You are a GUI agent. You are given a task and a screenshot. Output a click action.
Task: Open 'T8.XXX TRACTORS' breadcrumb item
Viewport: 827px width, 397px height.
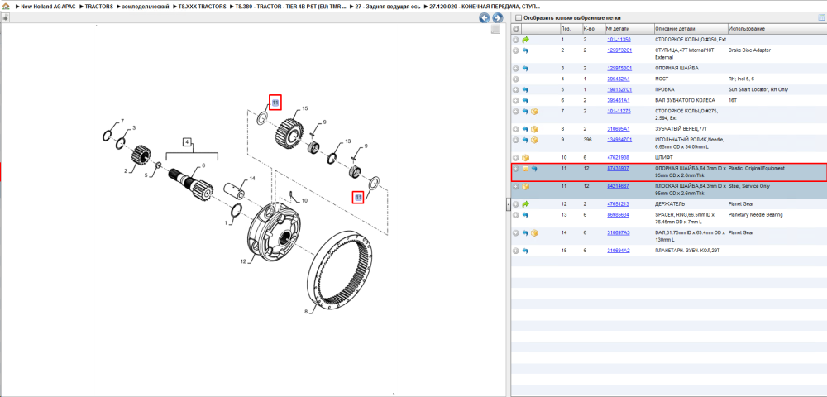[203, 7]
